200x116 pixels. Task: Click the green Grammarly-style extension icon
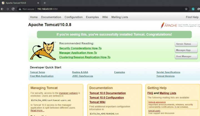pyautogui.click(x=193, y=9)
